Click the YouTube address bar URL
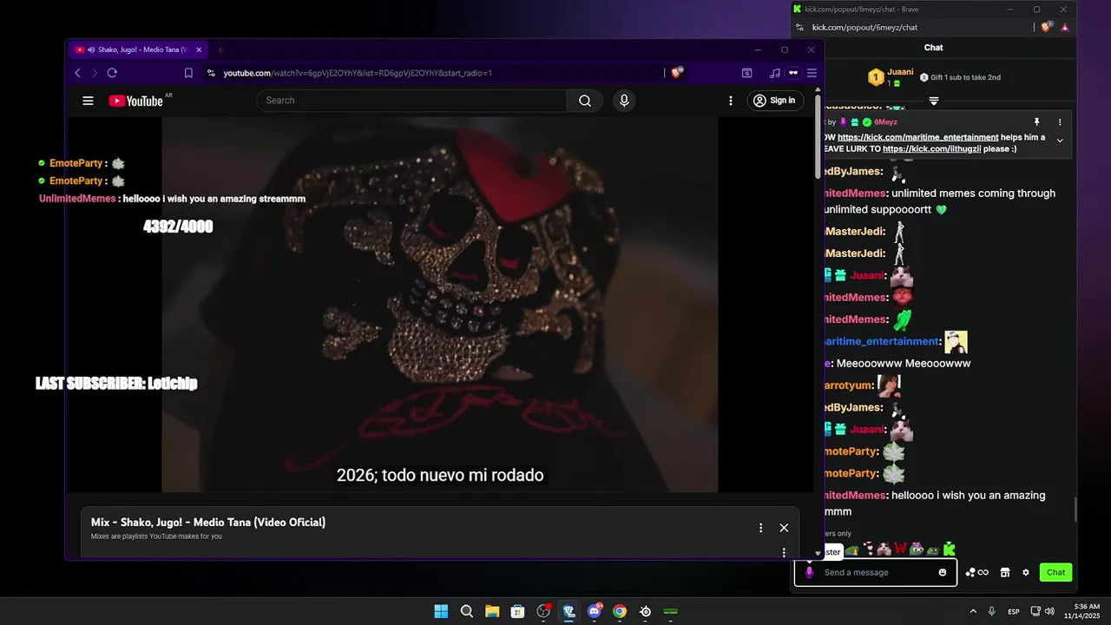1111x625 pixels. [358, 73]
